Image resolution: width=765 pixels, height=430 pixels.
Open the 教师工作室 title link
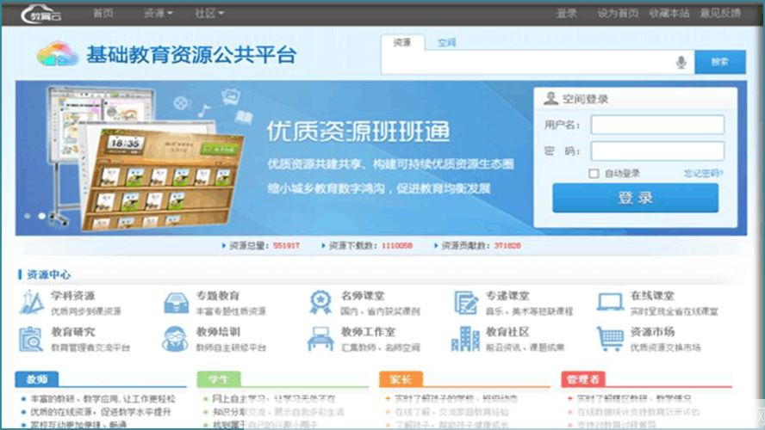(x=368, y=332)
